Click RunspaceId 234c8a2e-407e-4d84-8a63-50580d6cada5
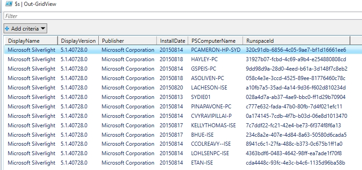Viewport: 362px width, 170px height. coord(296,135)
